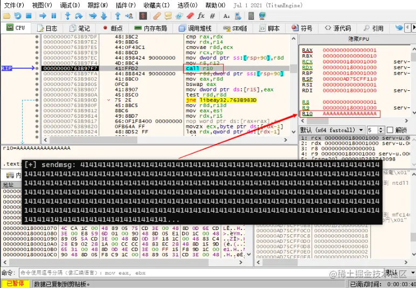Click the registers panel scroll-right arrow
The width and height of the screenshot is (416, 288).
(406, 121)
